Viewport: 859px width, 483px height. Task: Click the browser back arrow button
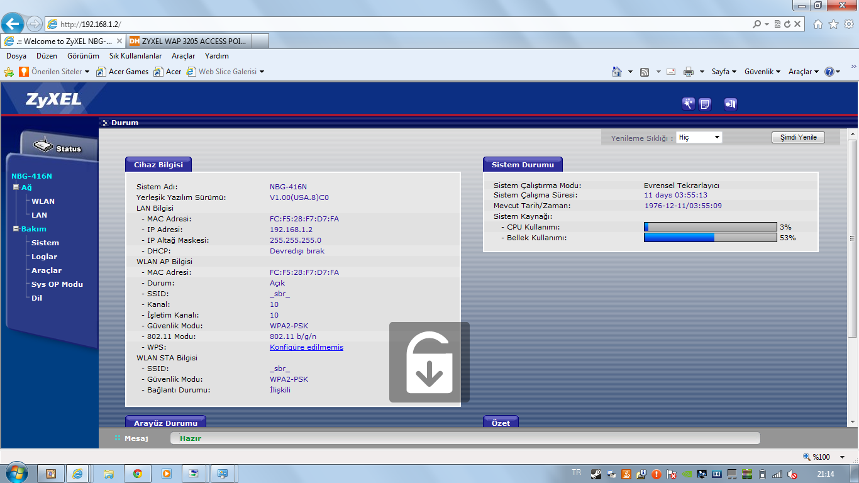click(x=12, y=24)
